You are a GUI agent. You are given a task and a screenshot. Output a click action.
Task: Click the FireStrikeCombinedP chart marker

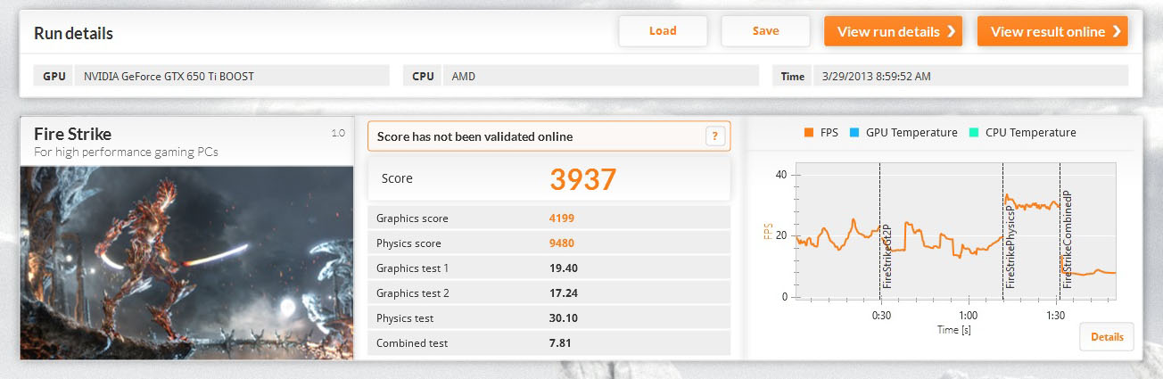pyautogui.click(x=1067, y=239)
